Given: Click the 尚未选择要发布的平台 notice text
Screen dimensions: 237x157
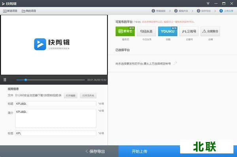Looking at the screenshot, I should pos(143,64).
